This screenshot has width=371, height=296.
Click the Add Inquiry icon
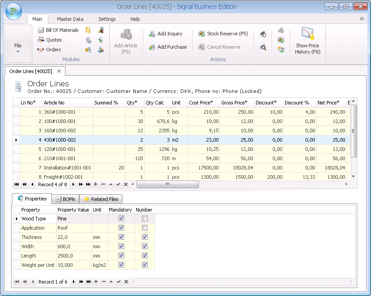pos(152,34)
